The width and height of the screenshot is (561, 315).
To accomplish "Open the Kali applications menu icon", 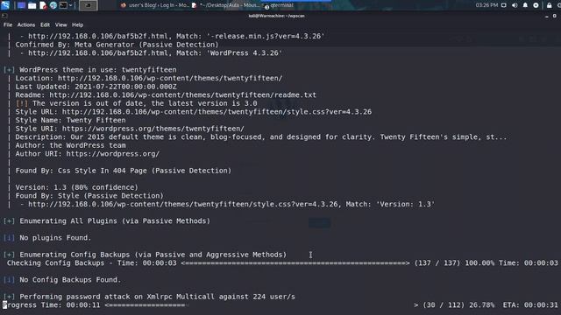I will (5, 5).
